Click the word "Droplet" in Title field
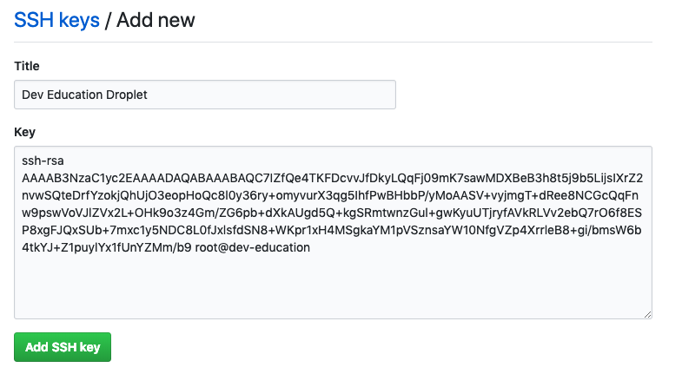This screenshot has height=387, width=682. [x=137, y=95]
